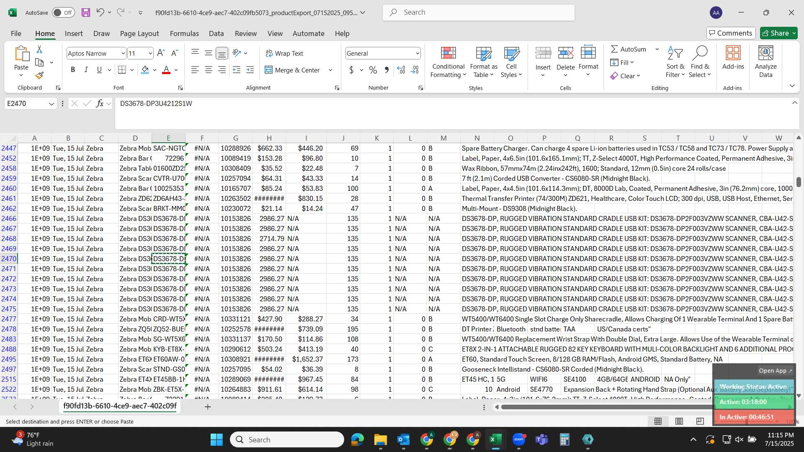The image size is (804, 452).
Task: Click Clear button in Editing group
Action: tap(625, 76)
